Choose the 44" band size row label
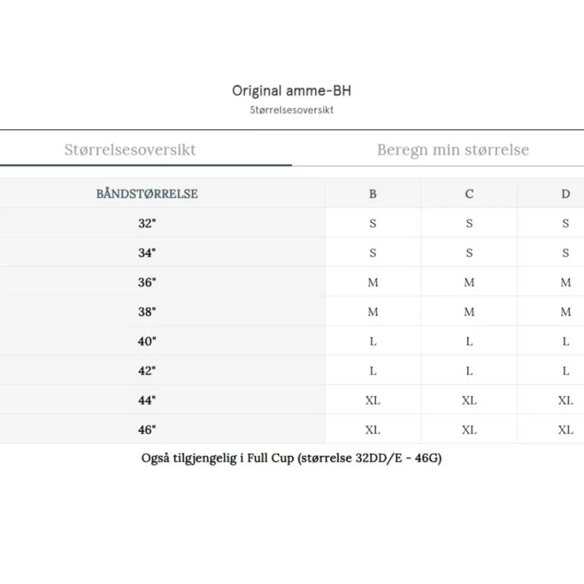 (x=147, y=401)
